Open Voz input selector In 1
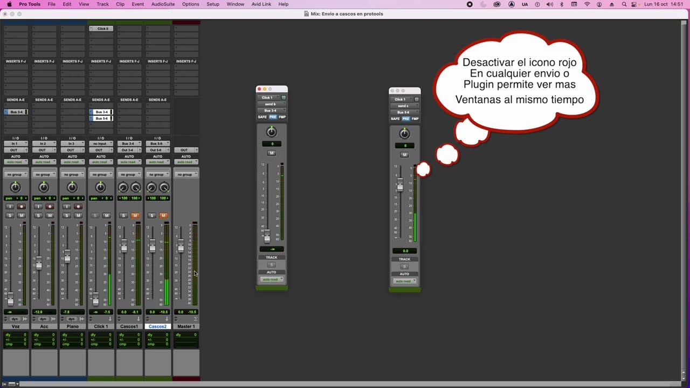 coord(16,144)
